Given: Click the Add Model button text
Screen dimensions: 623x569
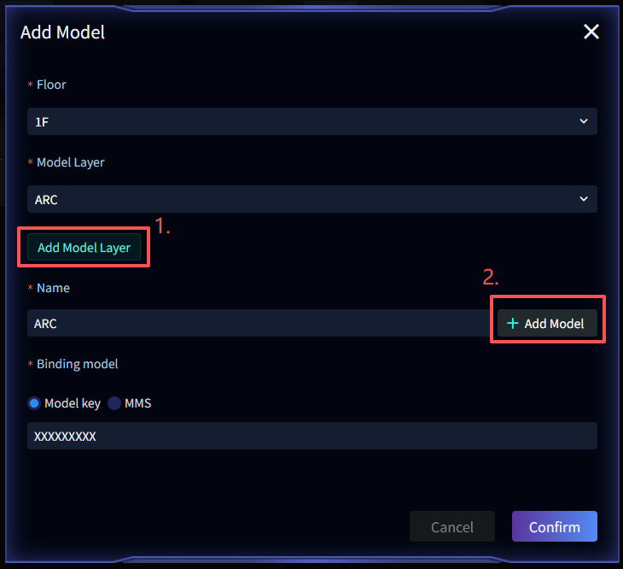Looking at the screenshot, I should (554, 324).
